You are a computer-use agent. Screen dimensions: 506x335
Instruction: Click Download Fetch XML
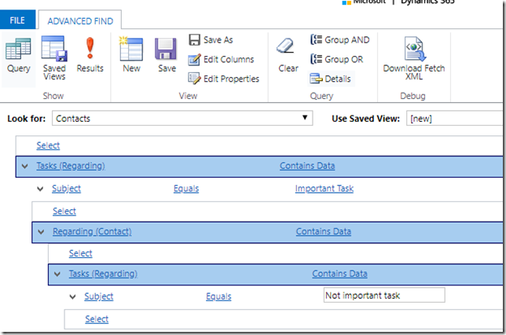coord(414,58)
